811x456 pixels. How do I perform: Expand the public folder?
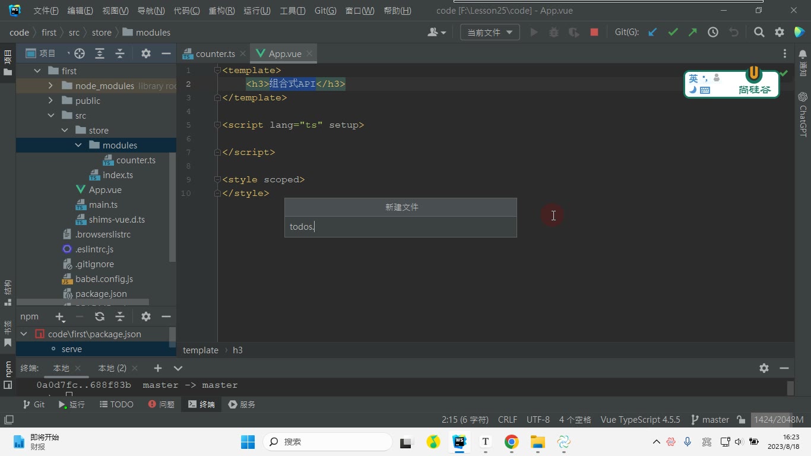[51, 101]
